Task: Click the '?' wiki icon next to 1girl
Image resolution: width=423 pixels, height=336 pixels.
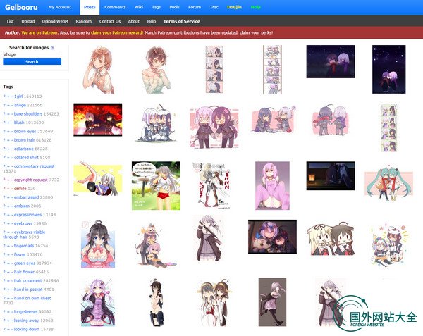Action: [4, 96]
